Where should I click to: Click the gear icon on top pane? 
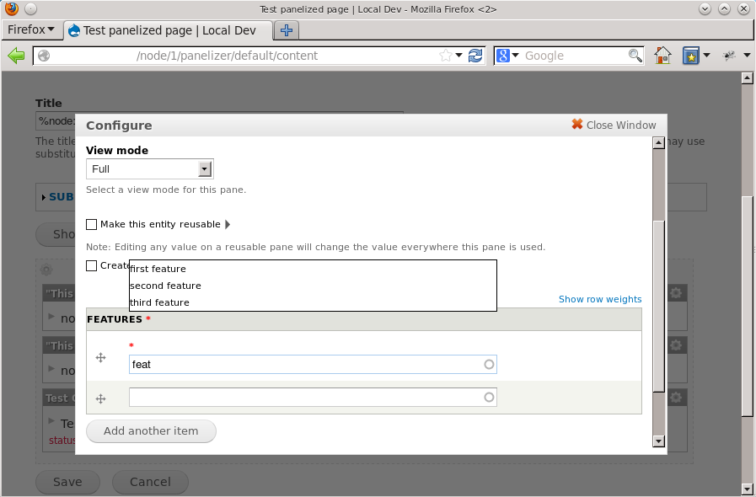tap(676, 292)
